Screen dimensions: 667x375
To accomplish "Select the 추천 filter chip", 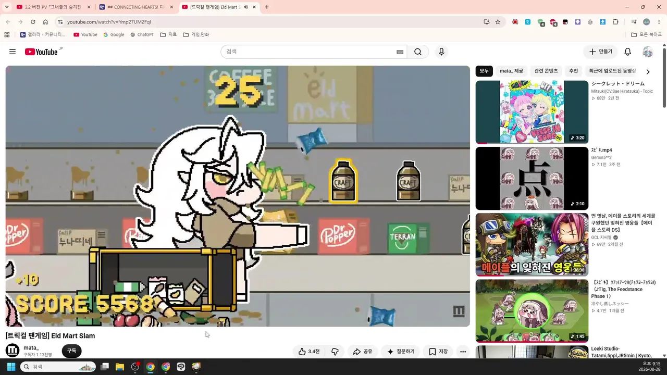I will 574,71.
